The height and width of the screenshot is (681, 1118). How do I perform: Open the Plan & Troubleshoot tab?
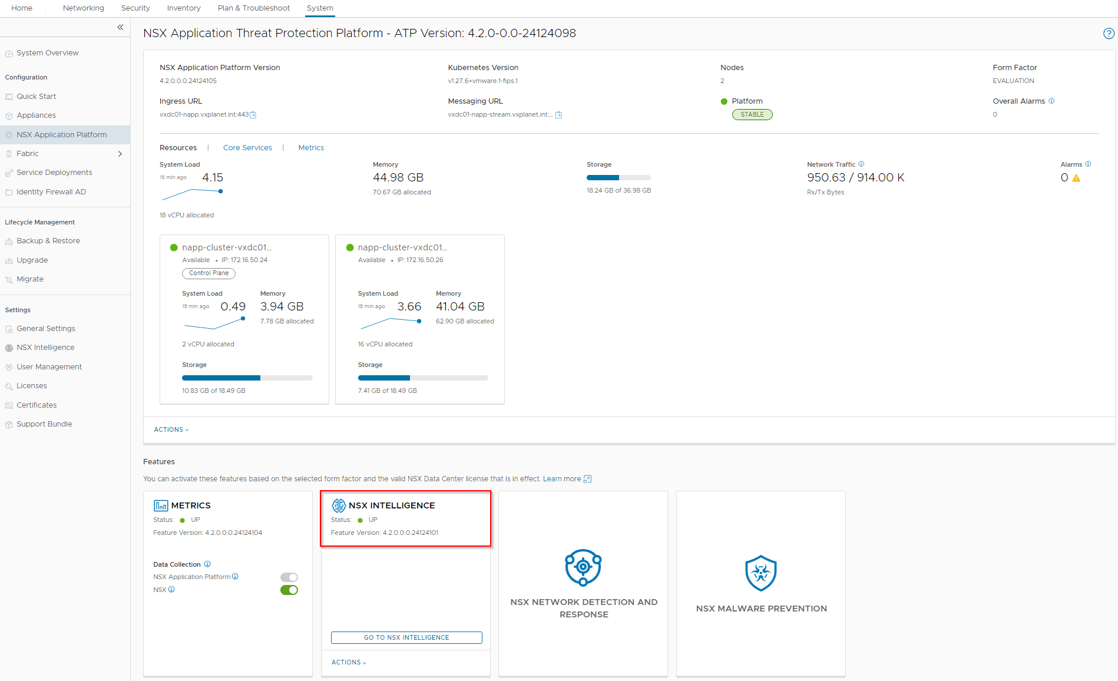[x=254, y=8]
